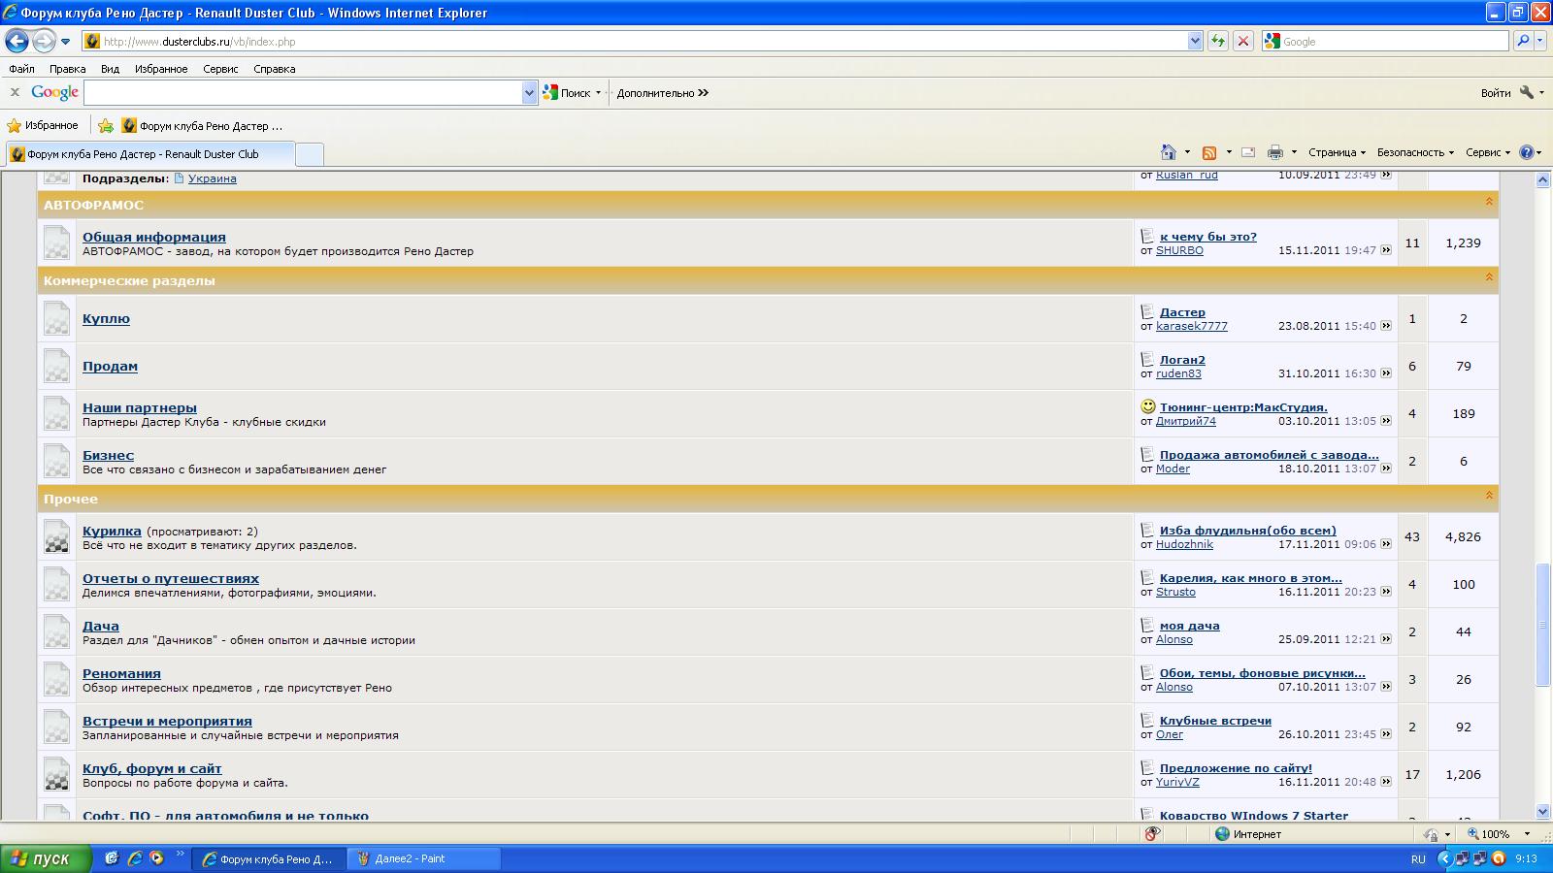
Task: Click the smiley icon by Тюнинг-центр thread
Action: tap(1148, 406)
